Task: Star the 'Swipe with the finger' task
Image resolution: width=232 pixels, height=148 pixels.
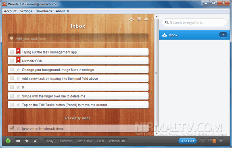Action: click(18, 96)
